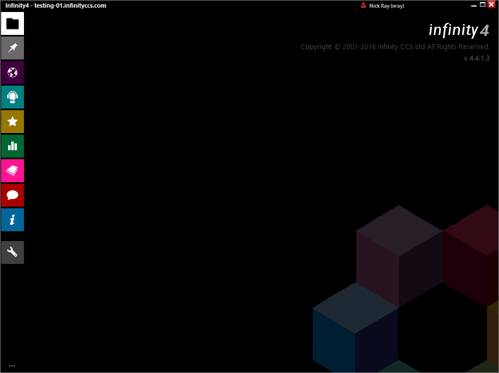Image resolution: width=499 pixels, height=373 pixels.
Task: Open the green bar chart reports icon
Action: click(13, 146)
